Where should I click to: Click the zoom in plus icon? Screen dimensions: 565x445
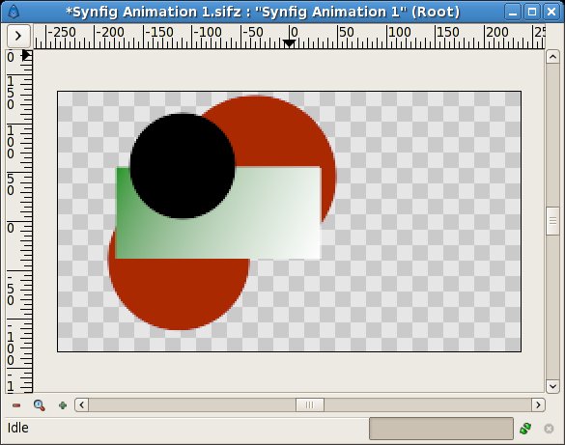63,405
